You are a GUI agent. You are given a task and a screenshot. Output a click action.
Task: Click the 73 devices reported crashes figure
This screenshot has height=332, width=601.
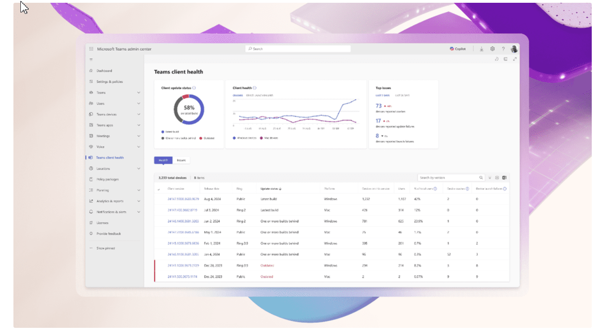click(x=379, y=106)
